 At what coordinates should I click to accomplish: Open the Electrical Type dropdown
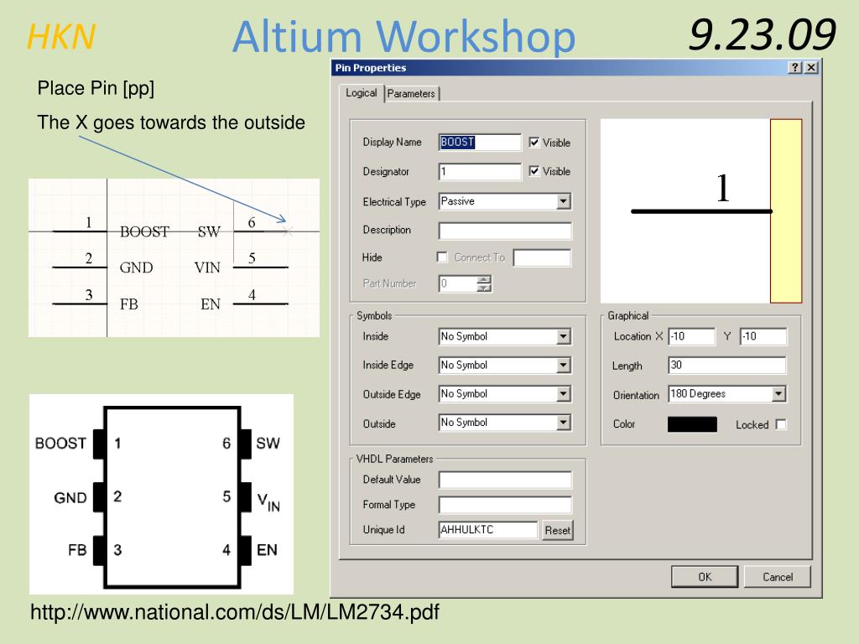tap(563, 201)
